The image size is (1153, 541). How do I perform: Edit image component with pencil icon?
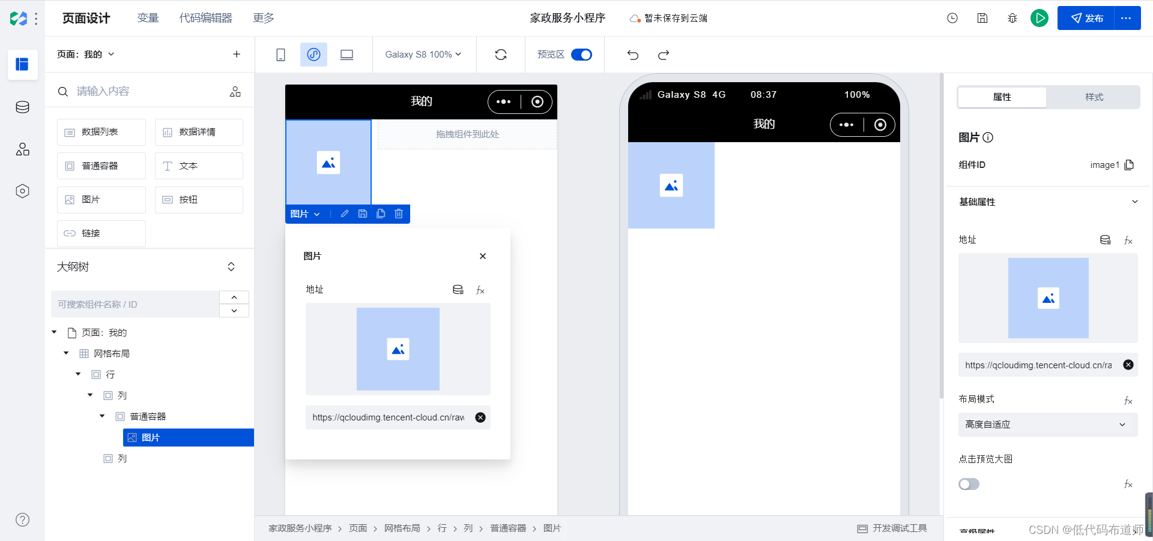tap(345, 214)
